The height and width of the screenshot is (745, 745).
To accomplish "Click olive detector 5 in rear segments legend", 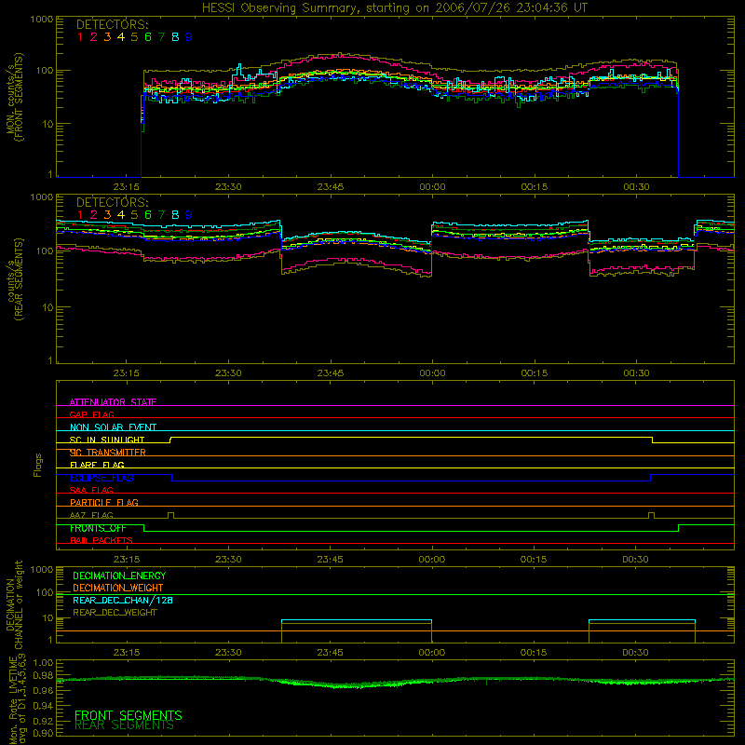I will point(134,215).
